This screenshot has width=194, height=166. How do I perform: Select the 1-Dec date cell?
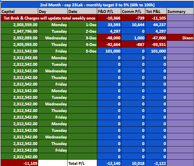click(x=82, y=24)
